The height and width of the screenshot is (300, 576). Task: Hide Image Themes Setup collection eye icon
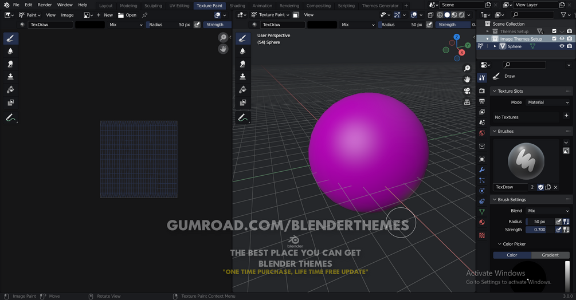pos(562,38)
